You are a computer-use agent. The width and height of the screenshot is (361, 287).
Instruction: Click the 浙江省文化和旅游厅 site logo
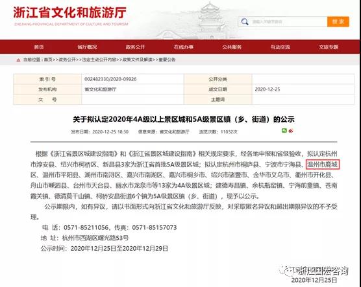tap(70, 16)
